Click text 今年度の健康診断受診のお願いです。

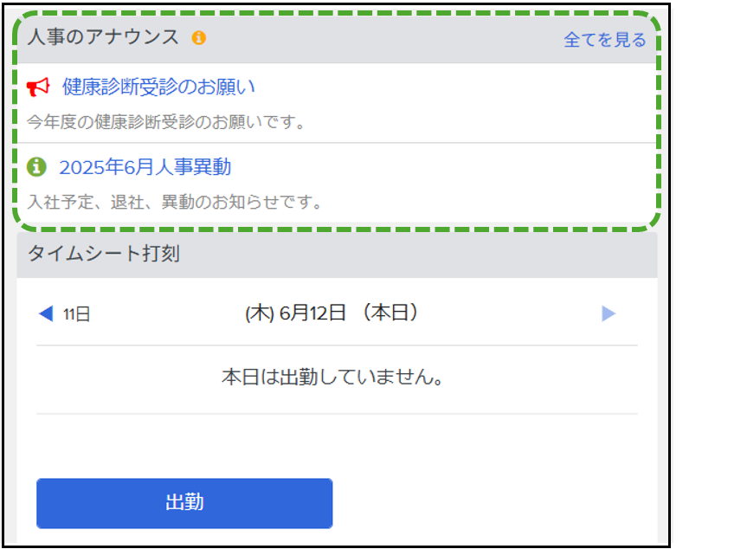tap(166, 122)
